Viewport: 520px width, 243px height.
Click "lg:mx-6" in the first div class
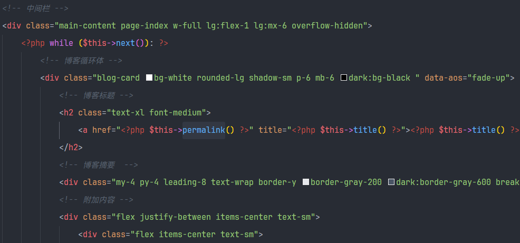click(270, 25)
